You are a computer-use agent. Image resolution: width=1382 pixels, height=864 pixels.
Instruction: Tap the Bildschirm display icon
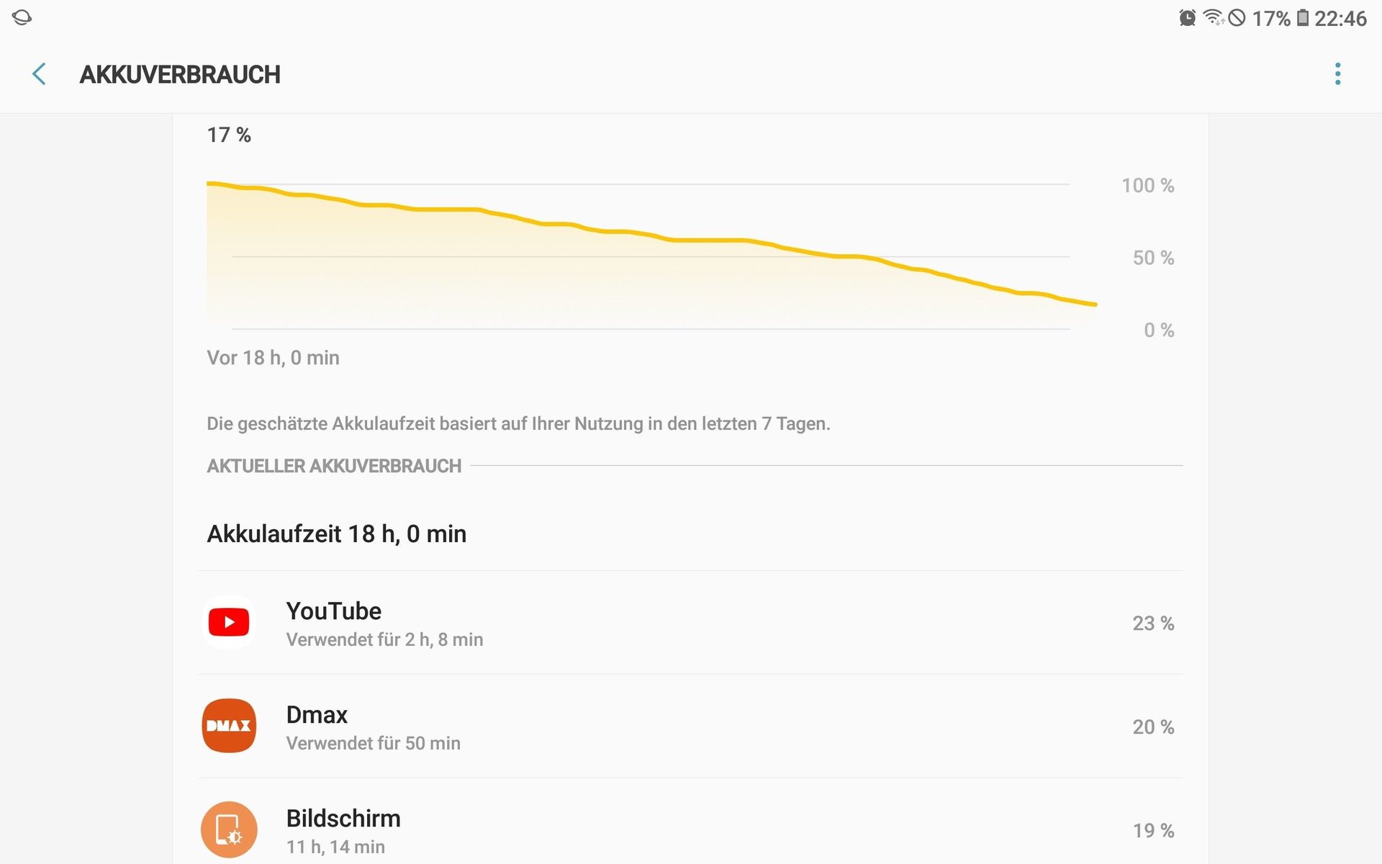(x=229, y=829)
